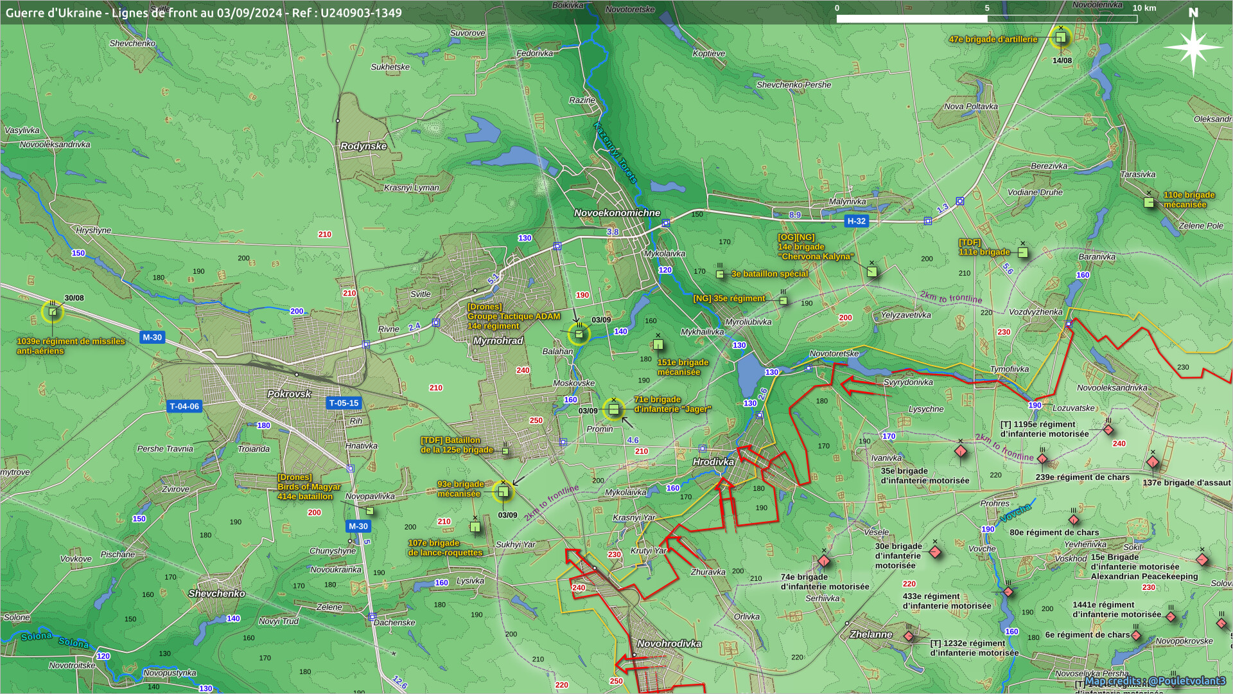Click the Map credits @Pouletvolant3 text
1233x694 pixels.
tap(1155, 681)
